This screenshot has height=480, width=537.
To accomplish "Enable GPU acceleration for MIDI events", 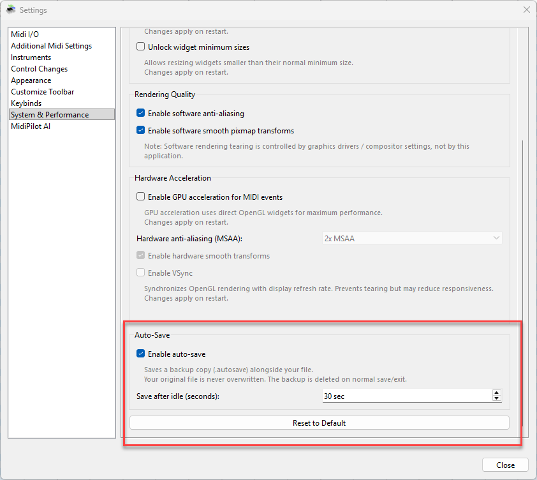I will click(141, 197).
